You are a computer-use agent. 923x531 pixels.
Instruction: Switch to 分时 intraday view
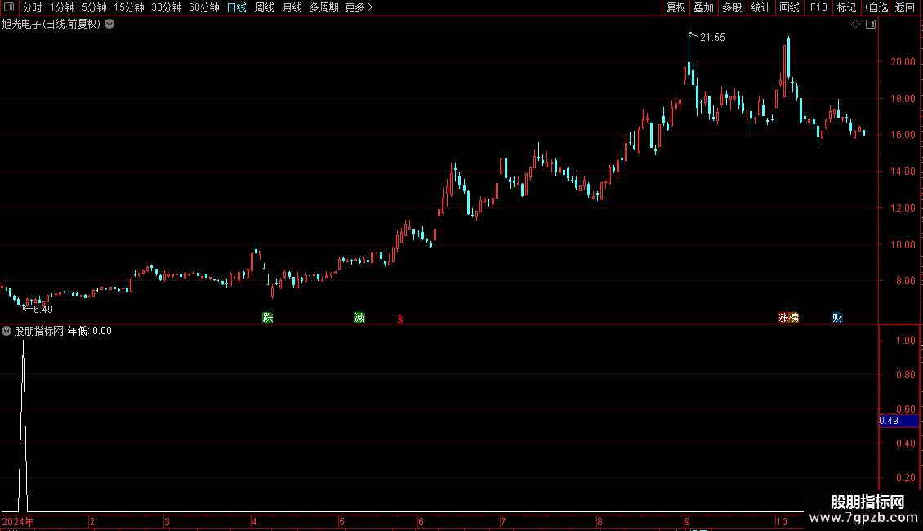33,7
